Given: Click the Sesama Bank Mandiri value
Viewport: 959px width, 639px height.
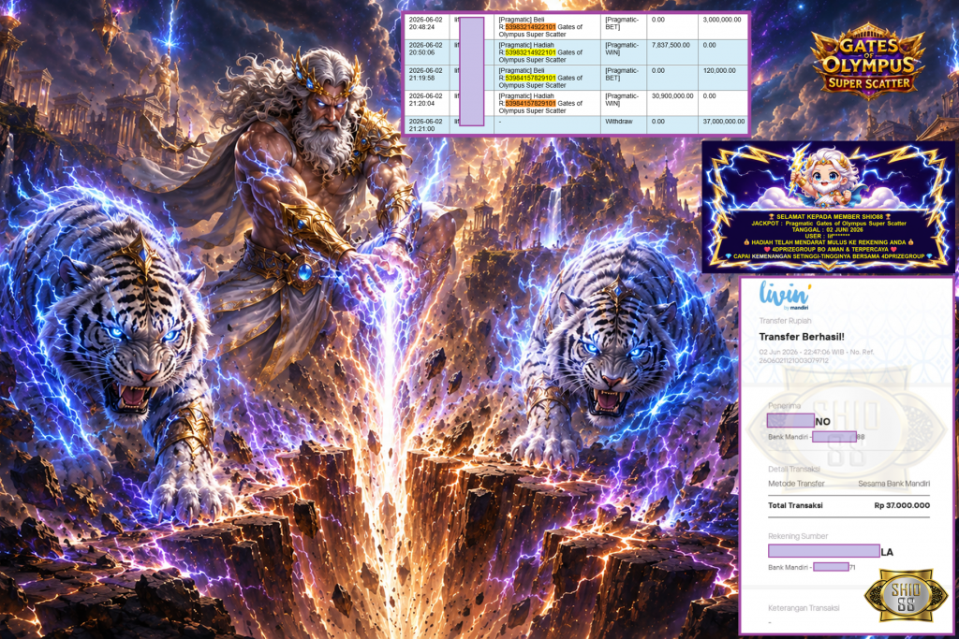Looking at the screenshot, I should 893,484.
